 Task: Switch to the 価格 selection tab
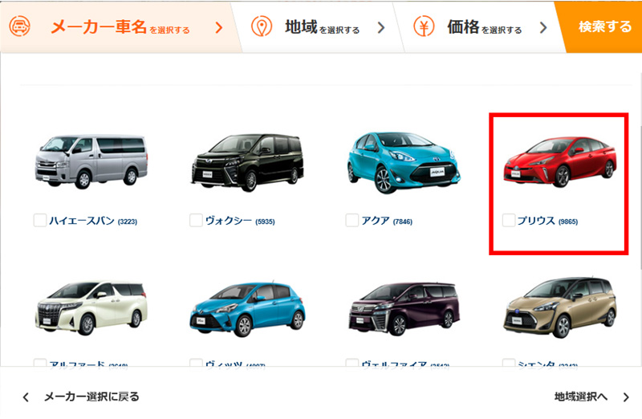(479, 27)
